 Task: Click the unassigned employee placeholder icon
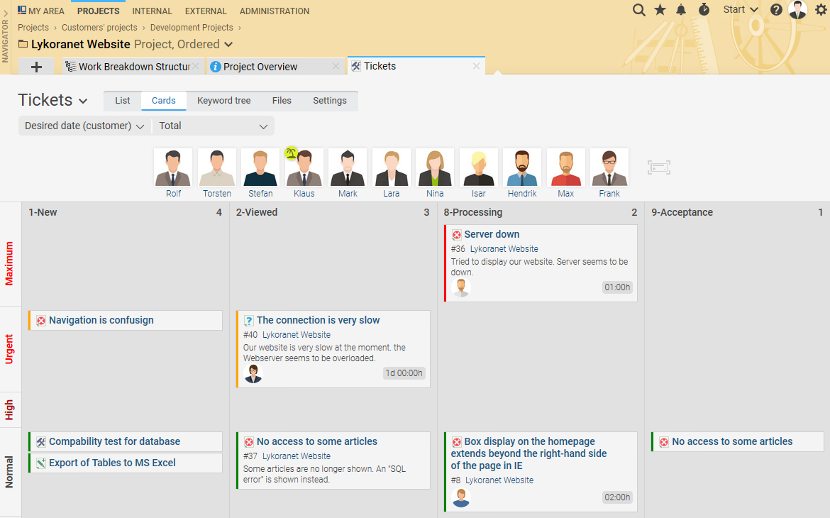[x=659, y=167]
